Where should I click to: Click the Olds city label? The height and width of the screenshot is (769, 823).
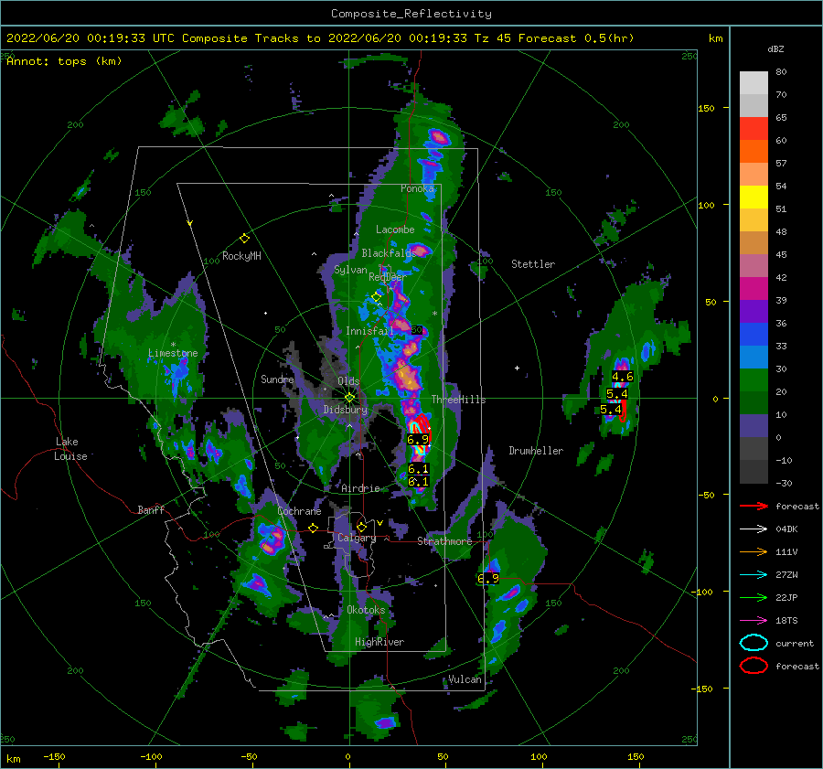(348, 381)
